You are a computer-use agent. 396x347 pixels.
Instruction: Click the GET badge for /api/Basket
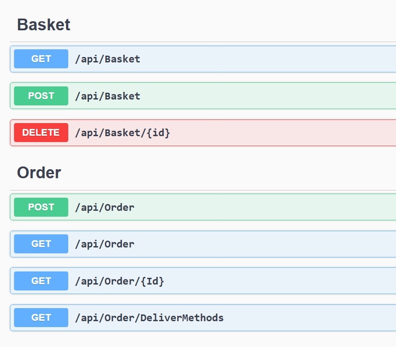41,59
